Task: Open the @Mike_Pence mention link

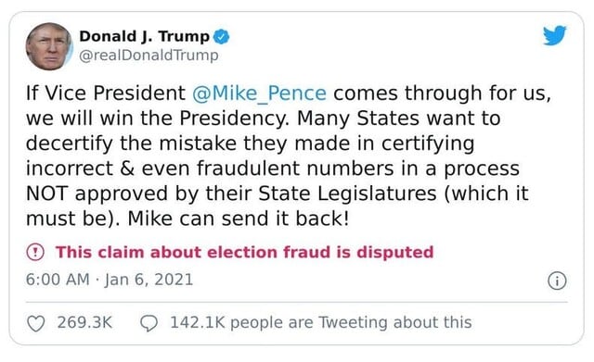Action: pos(259,94)
